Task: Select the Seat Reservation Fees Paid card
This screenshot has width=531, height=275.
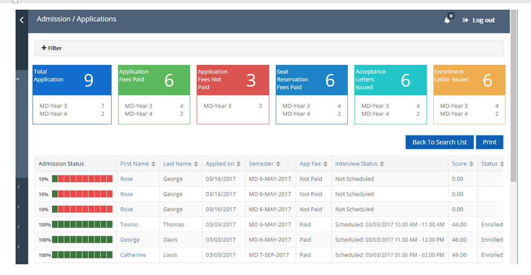Action: click(x=311, y=95)
